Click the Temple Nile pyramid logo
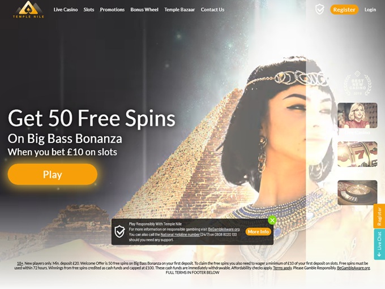Viewport: 385px width, 289px height. tap(28, 10)
